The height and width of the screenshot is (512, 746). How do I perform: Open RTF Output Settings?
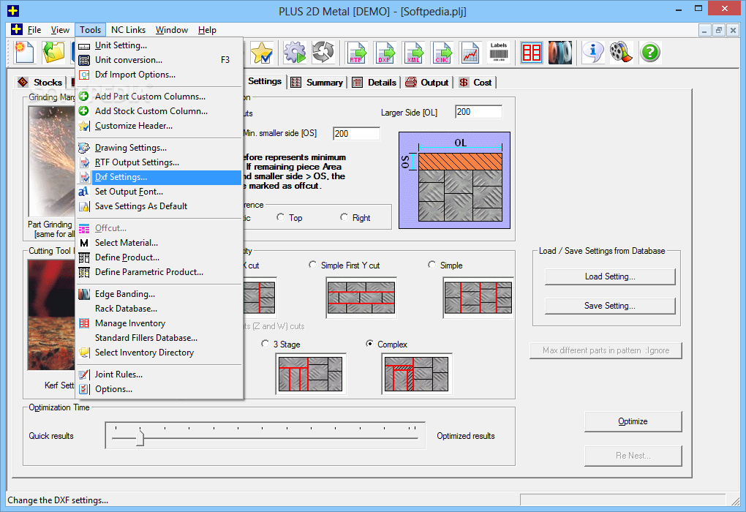coord(159,162)
